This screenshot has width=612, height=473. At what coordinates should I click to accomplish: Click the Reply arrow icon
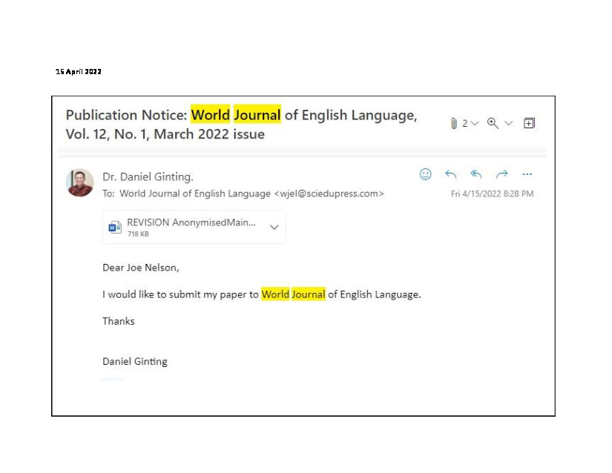[x=451, y=174]
